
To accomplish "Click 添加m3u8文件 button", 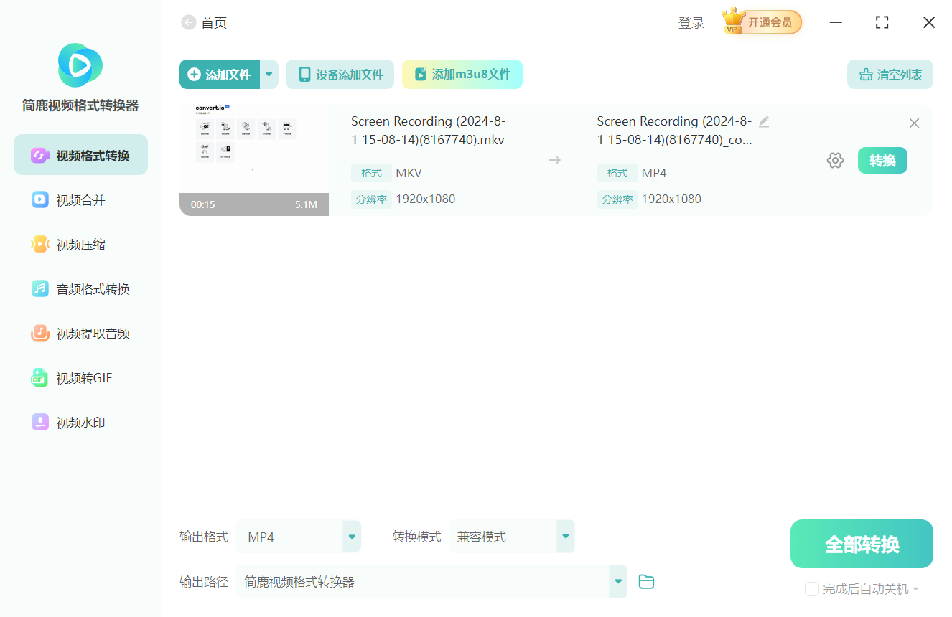I will click(462, 75).
